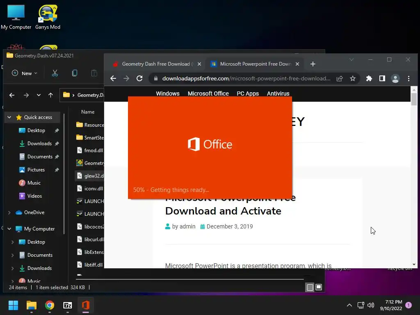Click the Paste icon in File Explorer toolbar
Screen dimensions: 420x315
tap(94, 73)
